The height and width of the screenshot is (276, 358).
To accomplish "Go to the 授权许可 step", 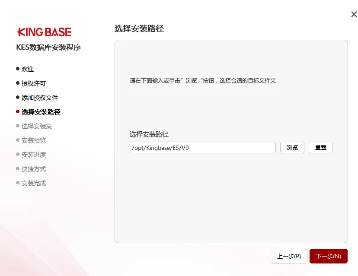I will click(34, 83).
